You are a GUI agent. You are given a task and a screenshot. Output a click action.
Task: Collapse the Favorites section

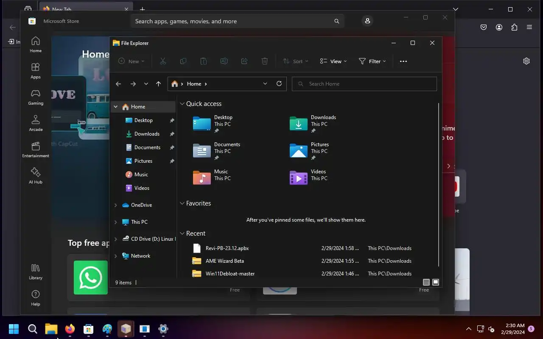[x=182, y=203]
